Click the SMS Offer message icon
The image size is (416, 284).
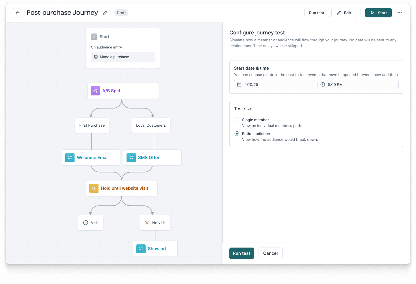[x=131, y=158]
